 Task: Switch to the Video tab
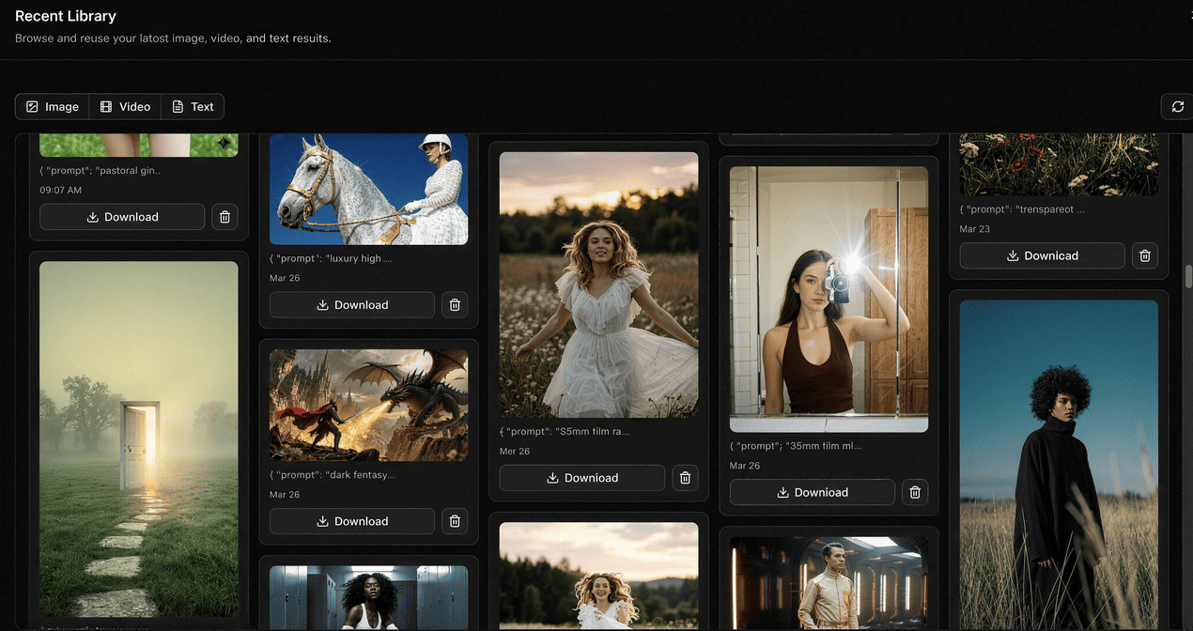point(125,107)
